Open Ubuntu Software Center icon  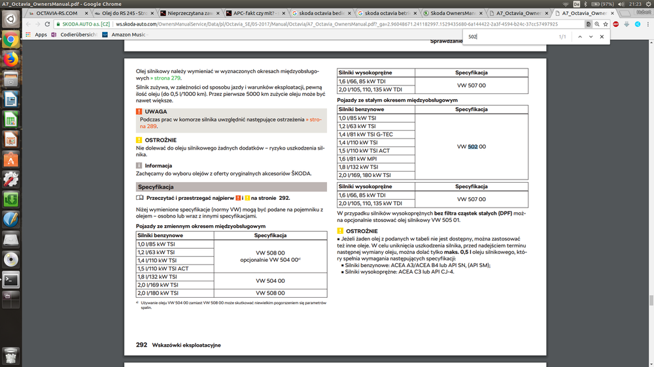click(x=10, y=159)
